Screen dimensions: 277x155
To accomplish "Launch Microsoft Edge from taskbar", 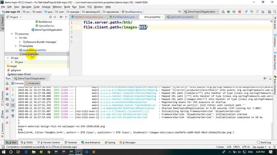I will click(x=26, y=152).
